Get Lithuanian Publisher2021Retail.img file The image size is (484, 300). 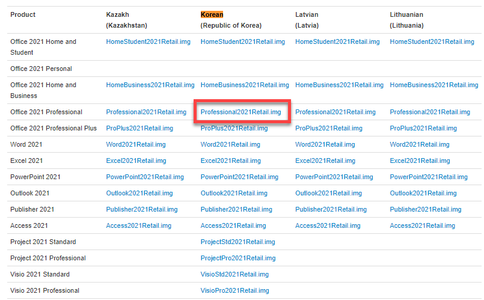point(426,209)
